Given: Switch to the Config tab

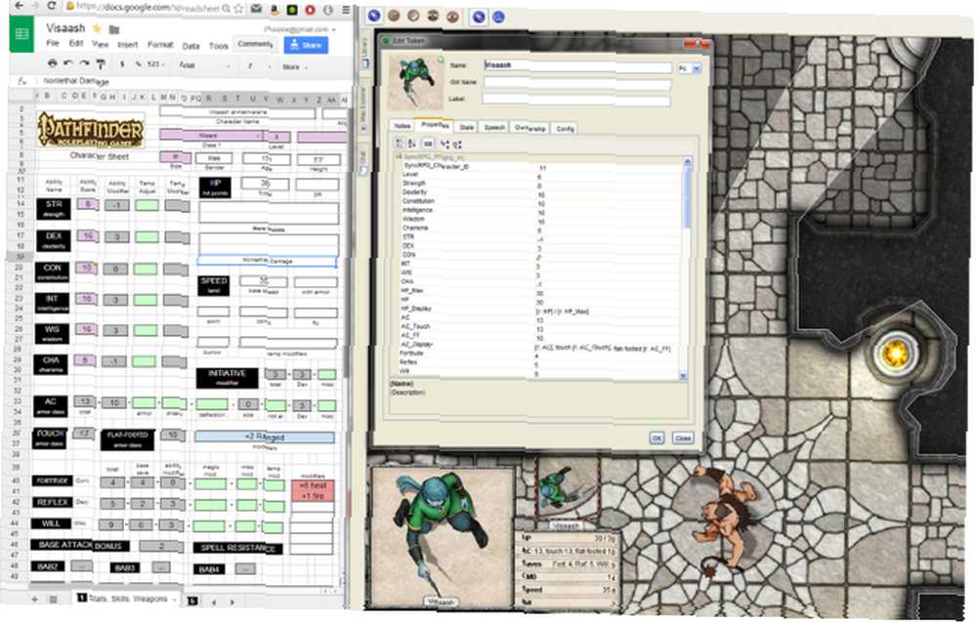Looking at the screenshot, I should 565,128.
